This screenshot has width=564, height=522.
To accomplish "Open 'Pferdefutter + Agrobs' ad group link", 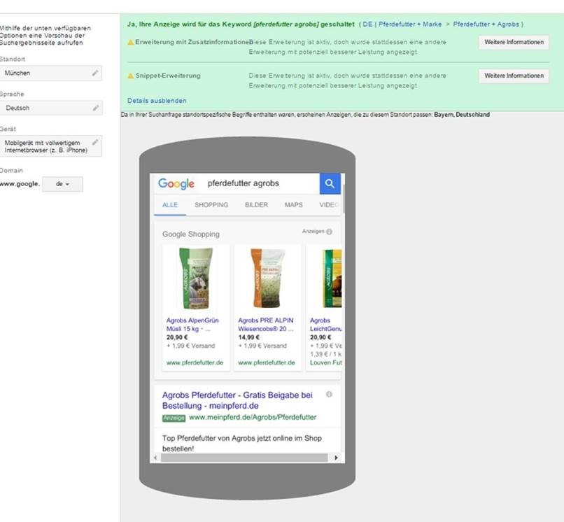I will pyautogui.click(x=486, y=24).
